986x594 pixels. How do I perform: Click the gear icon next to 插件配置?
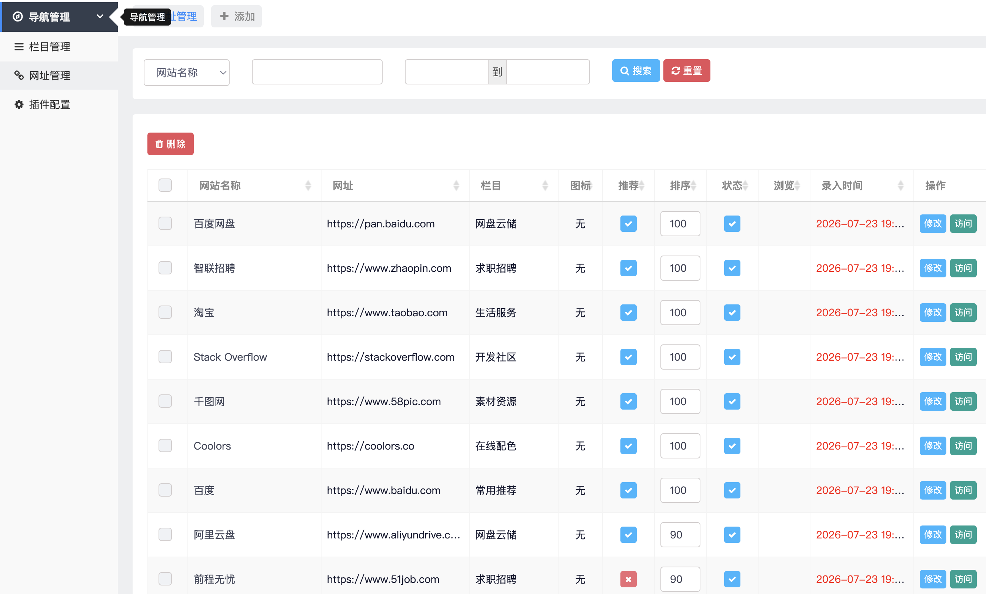point(19,104)
